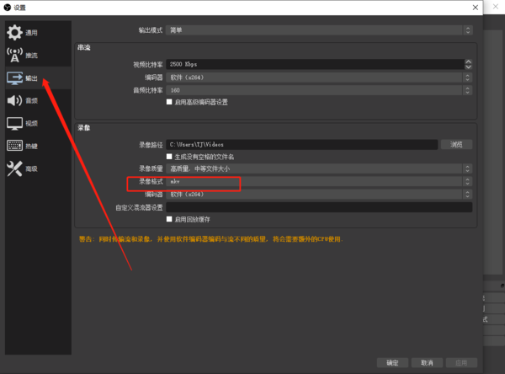Screen dimensions: 505x374
Task: Open the 录像质量 dropdown
Action: 318,168
